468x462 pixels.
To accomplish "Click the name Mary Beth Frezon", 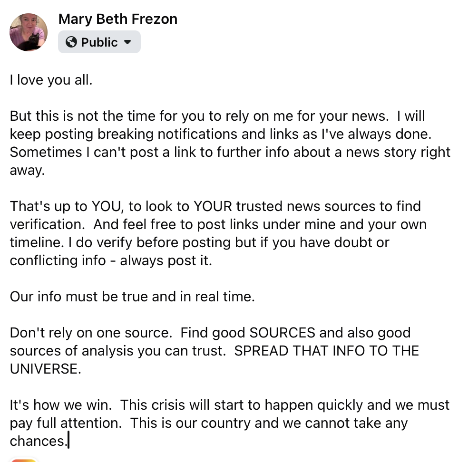I will [118, 19].
